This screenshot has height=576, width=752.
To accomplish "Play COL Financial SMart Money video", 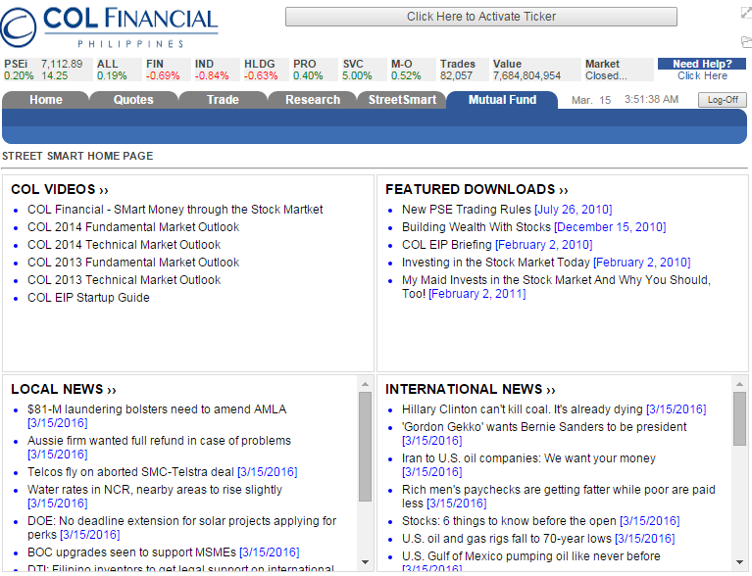I will (x=175, y=210).
